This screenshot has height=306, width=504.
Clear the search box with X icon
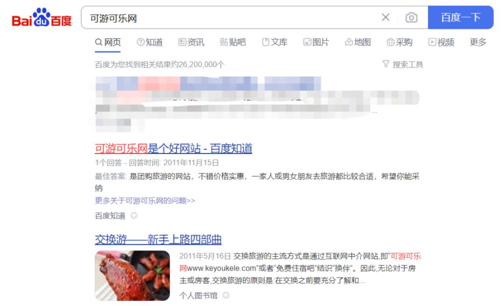(x=386, y=17)
